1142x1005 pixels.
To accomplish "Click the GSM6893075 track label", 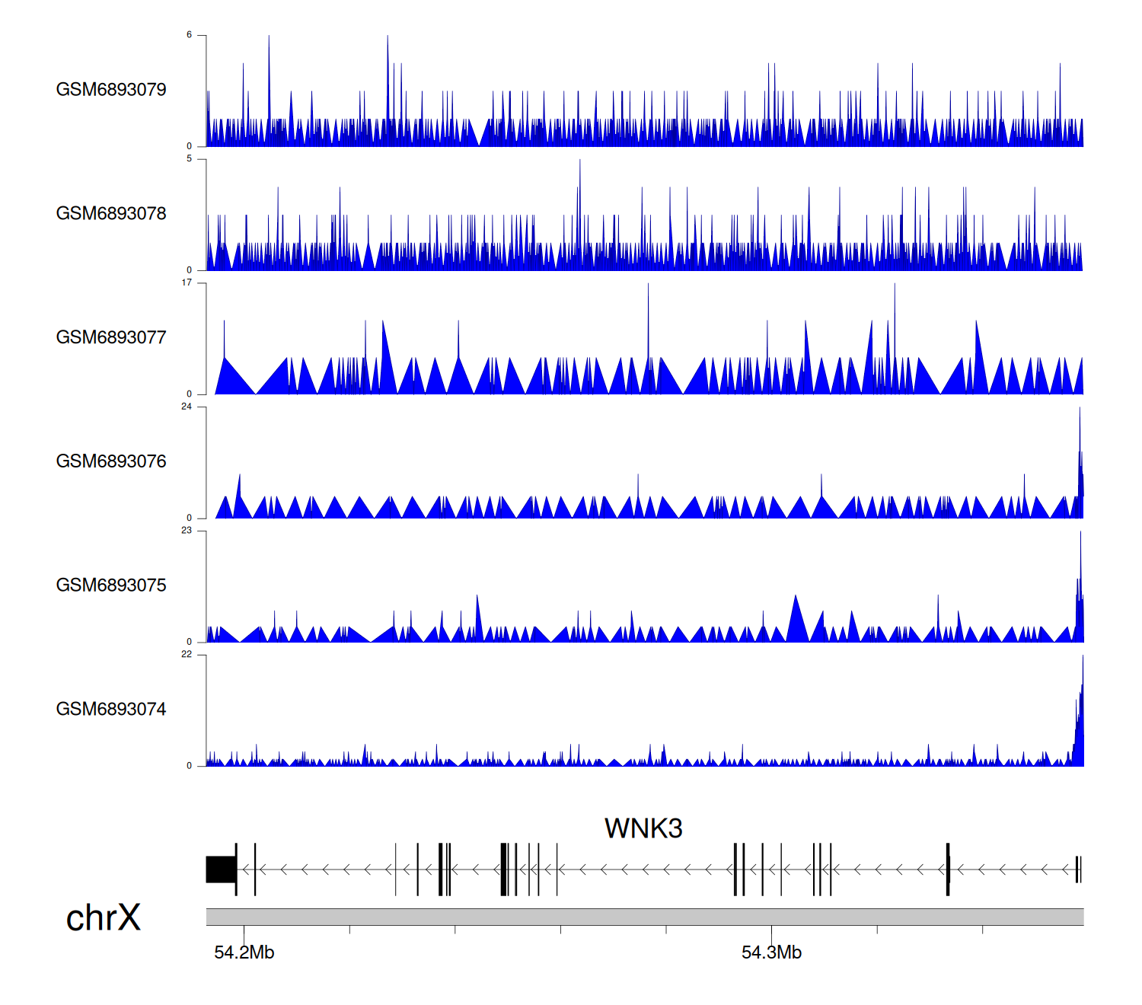I will click(111, 585).
